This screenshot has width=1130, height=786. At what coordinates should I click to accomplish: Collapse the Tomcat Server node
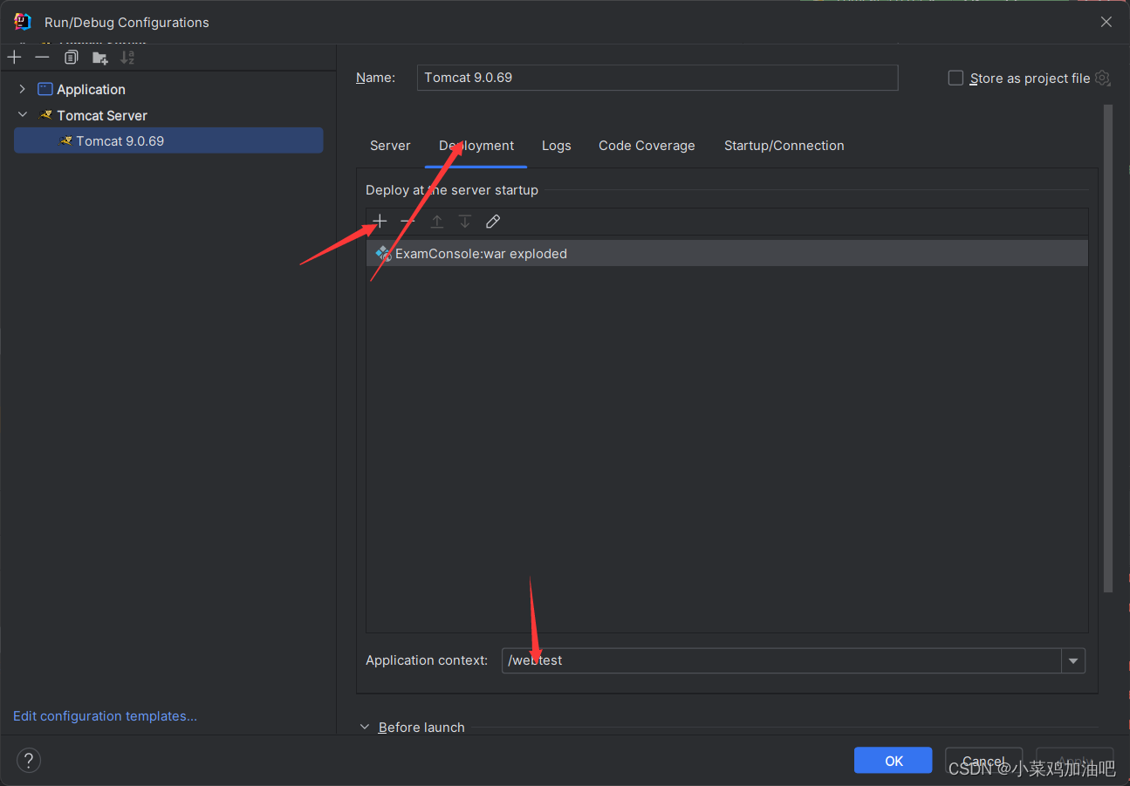[23, 115]
